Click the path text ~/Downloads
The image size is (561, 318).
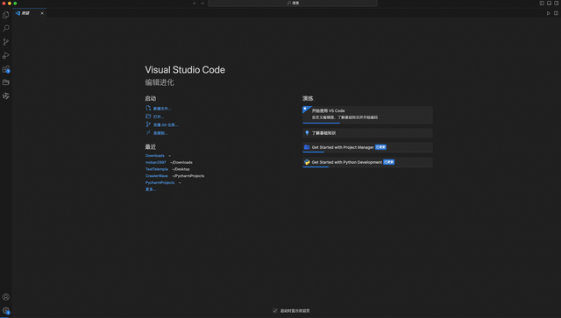click(x=181, y=162)
